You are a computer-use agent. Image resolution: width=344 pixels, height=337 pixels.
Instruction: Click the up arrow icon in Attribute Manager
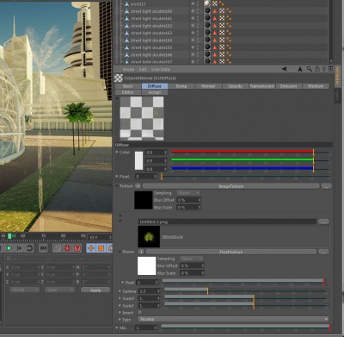[300, 69]
